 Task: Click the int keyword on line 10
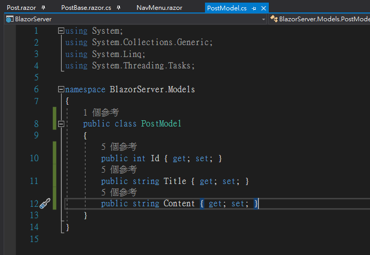pos(139,159)
